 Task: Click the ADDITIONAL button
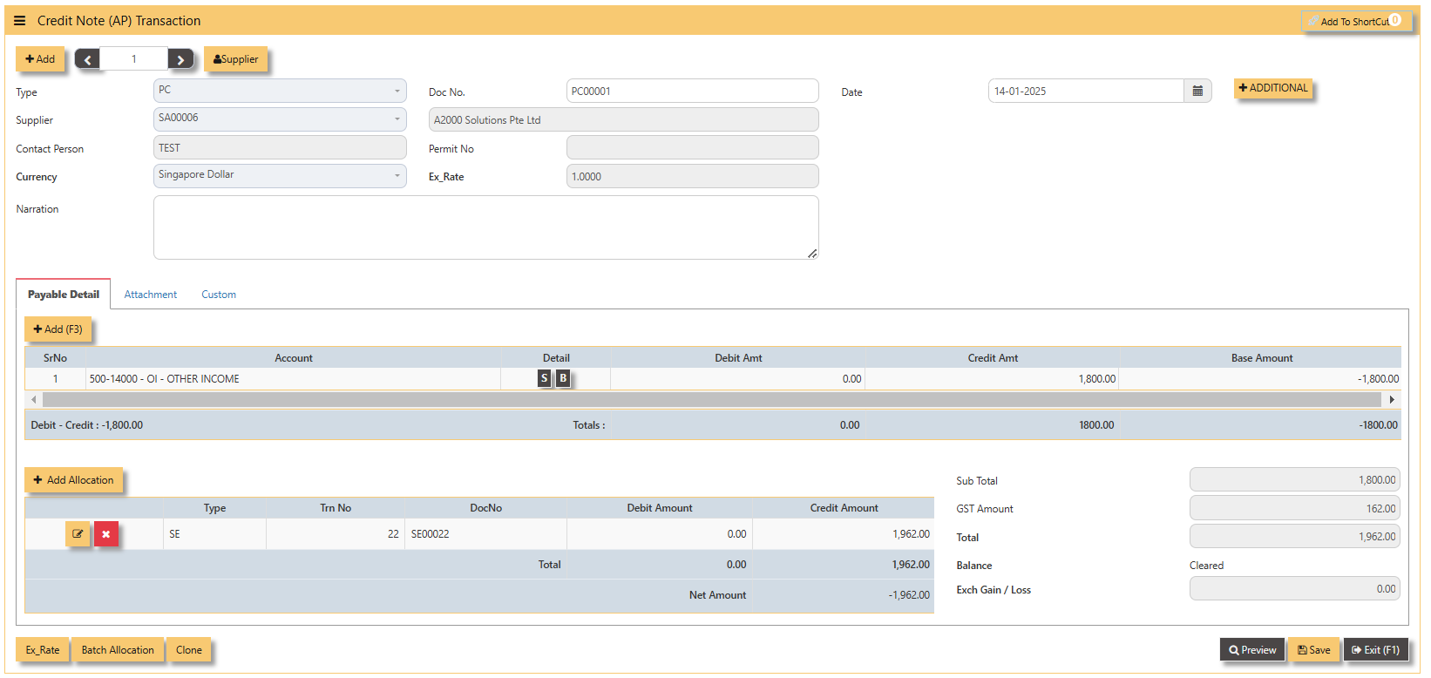tap(1273, 88)
